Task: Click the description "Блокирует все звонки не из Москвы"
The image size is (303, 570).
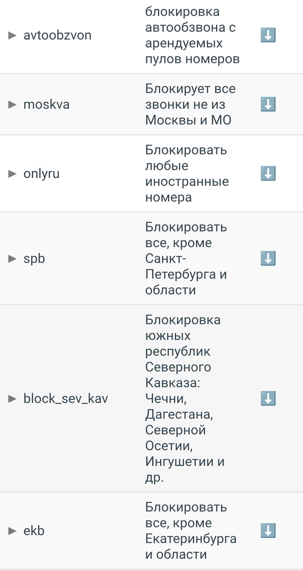Action: [190, 104]
